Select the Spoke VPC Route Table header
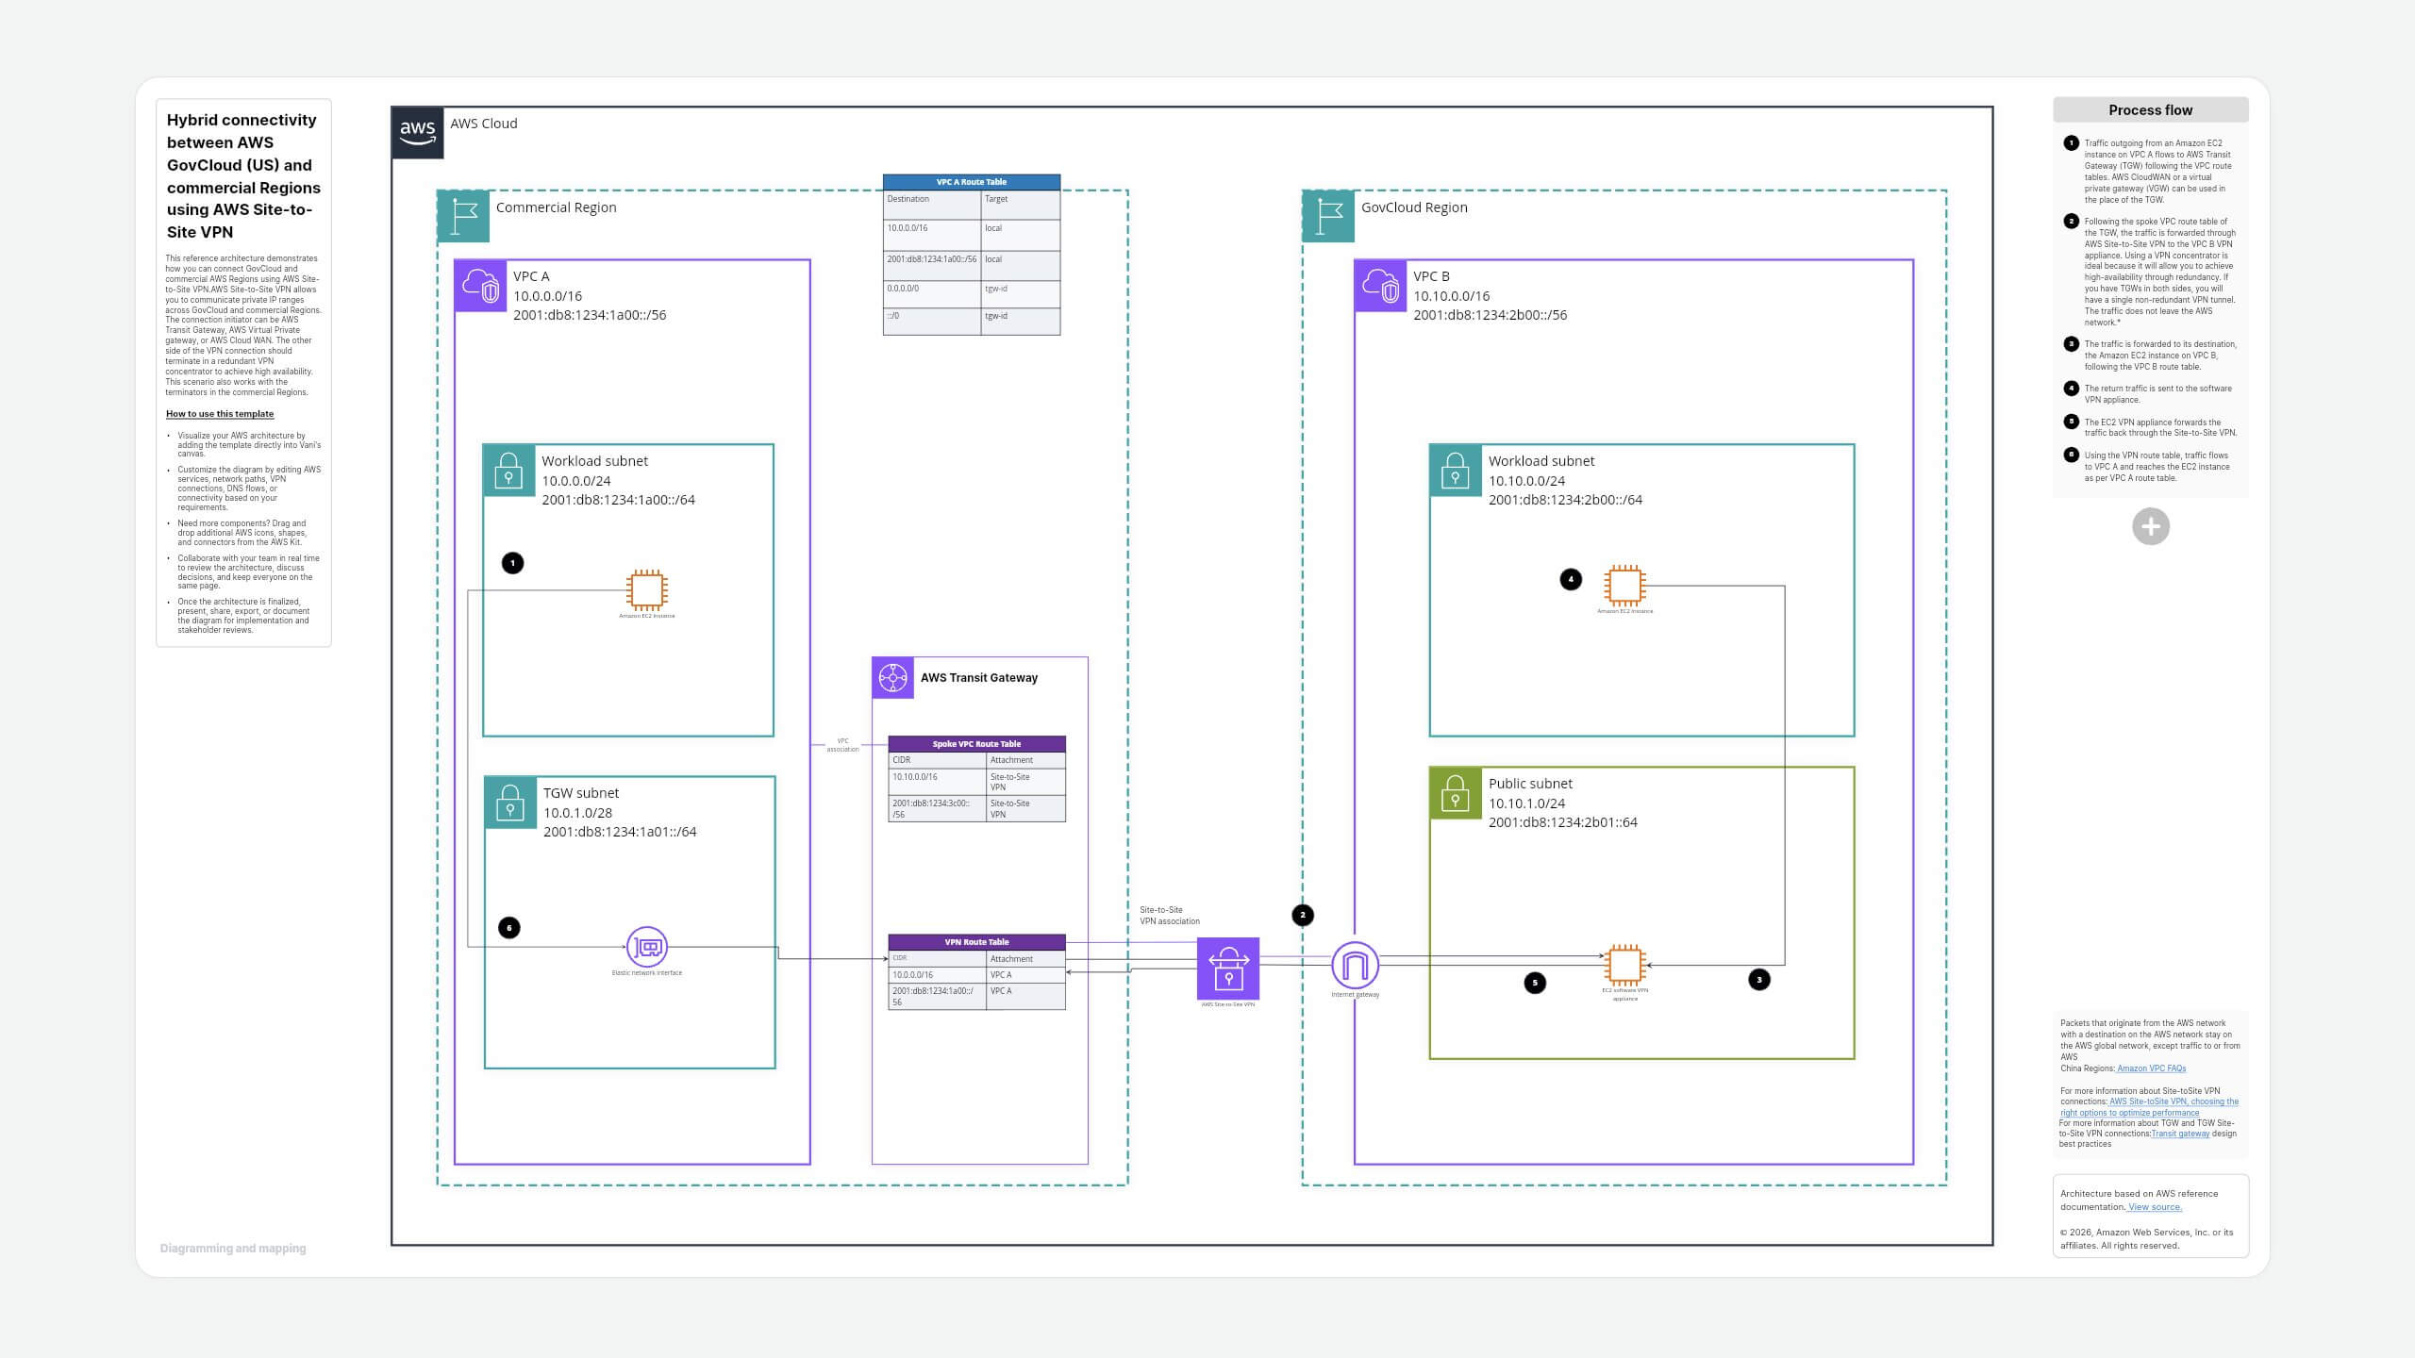 point(976,744)
